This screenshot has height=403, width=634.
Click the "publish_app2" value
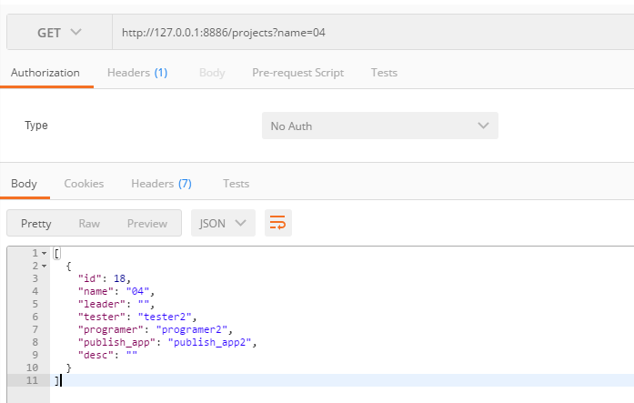tap(209, 342)
